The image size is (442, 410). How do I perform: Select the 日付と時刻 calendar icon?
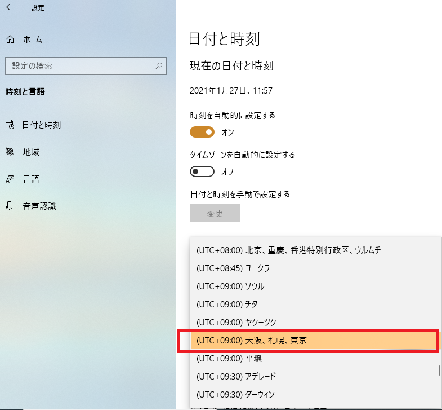[10, 125]
